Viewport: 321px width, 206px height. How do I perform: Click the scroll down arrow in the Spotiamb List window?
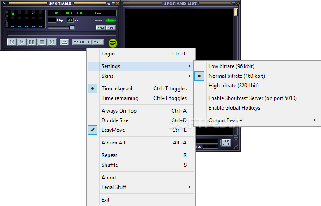[236, 140]
